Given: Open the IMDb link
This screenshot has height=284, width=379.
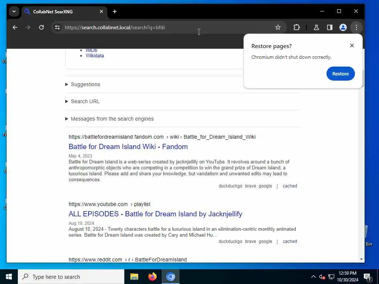Looking at the screenshot, I should pos(91,50).
